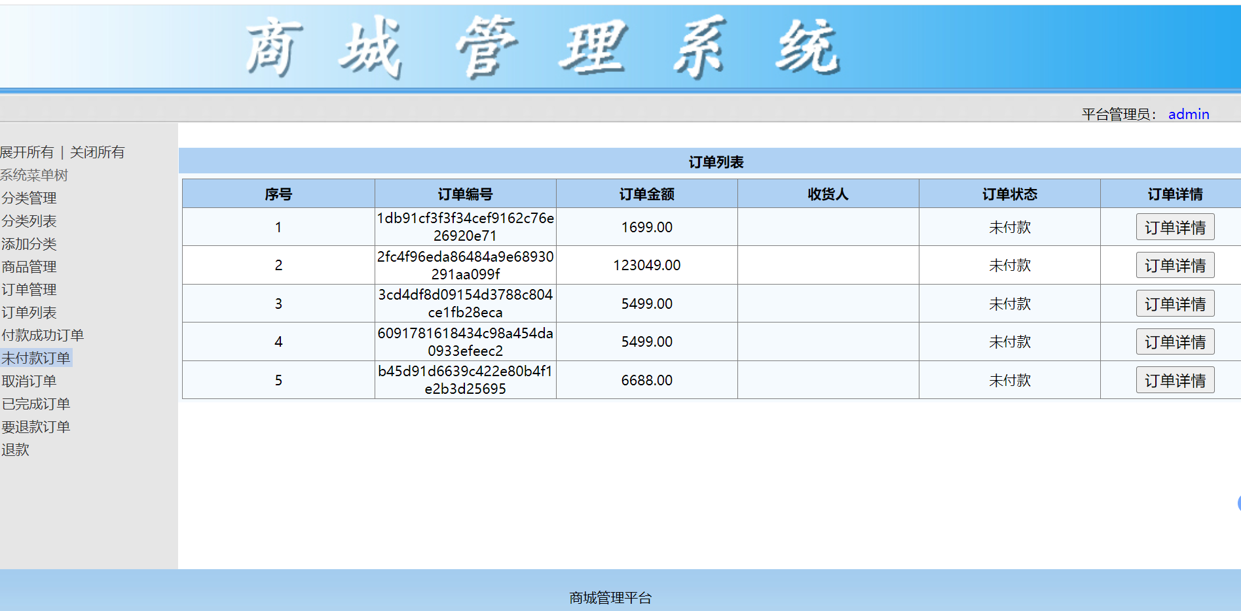Open 订单详情 for the 1699.00 order

click(x=1174, y=228)
